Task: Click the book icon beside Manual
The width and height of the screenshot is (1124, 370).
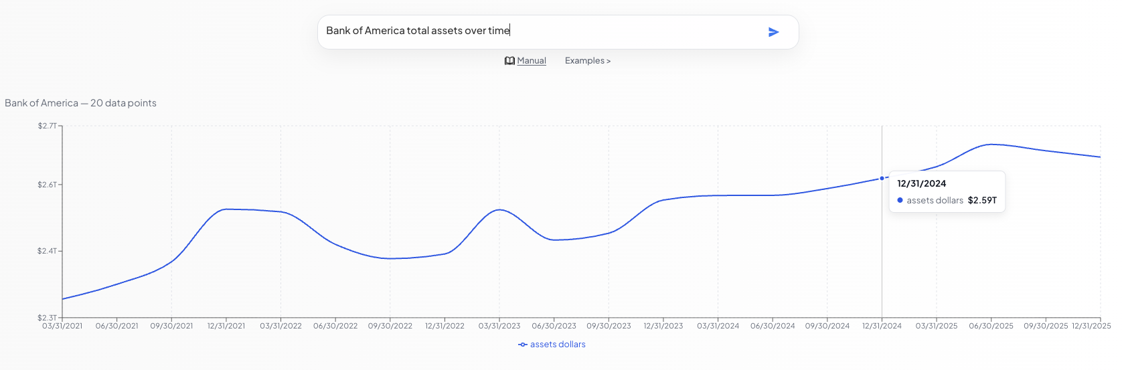Action: tap(509, 61)
